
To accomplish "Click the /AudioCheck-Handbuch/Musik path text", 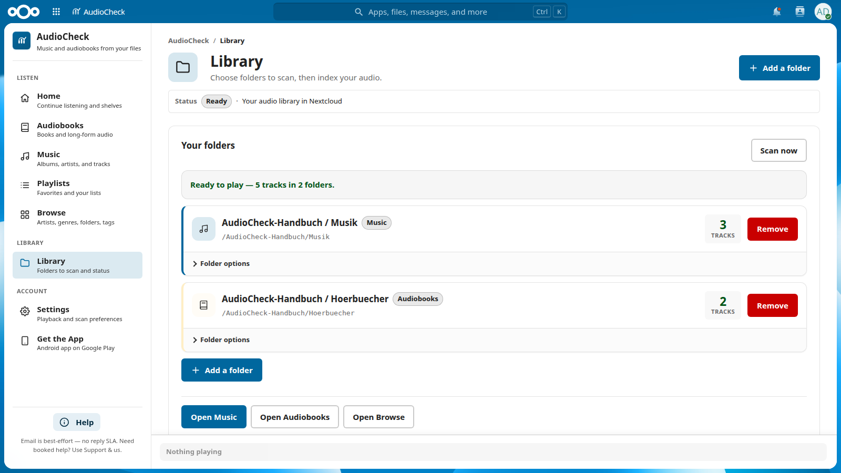I will point(276,237).
